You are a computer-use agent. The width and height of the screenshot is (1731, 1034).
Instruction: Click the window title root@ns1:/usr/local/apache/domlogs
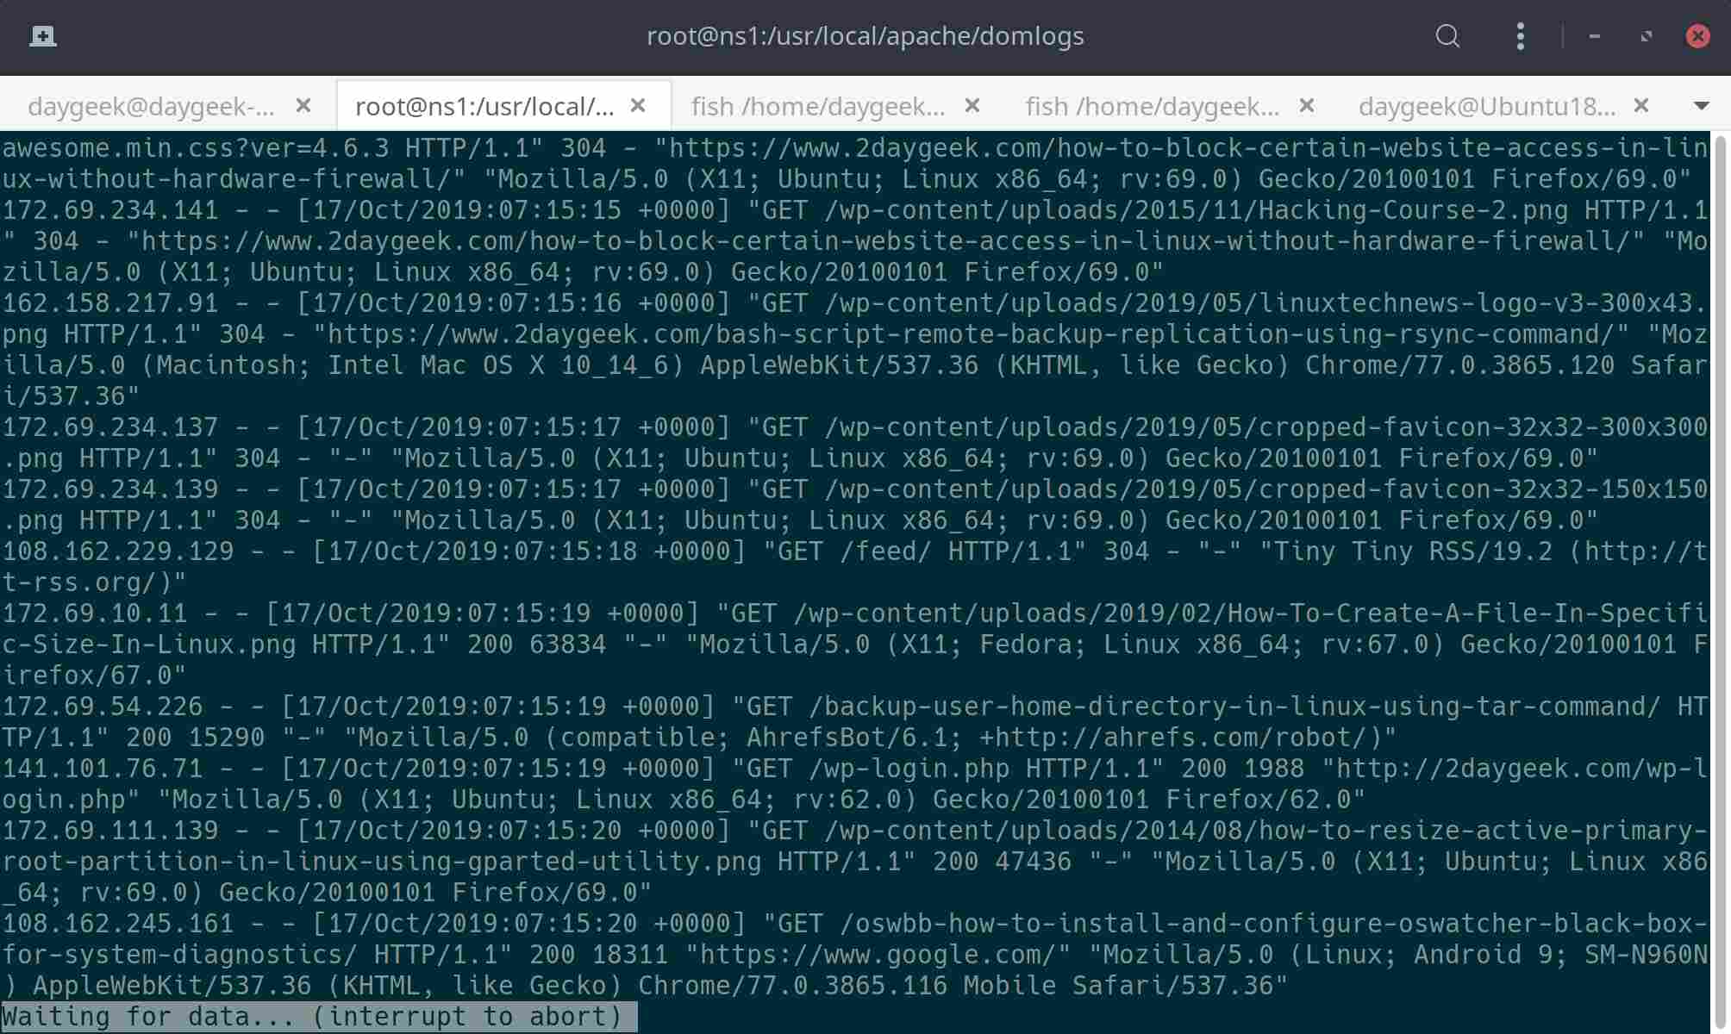pyautogui.click(x=865, y=36)
